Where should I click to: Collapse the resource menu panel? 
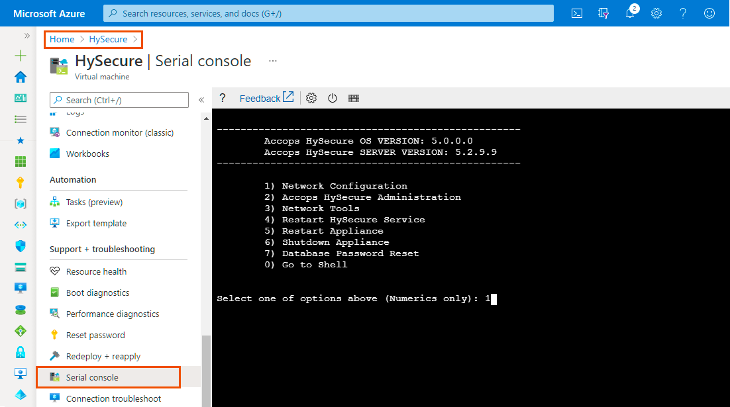pyautogui.click(x=201, y=100)
